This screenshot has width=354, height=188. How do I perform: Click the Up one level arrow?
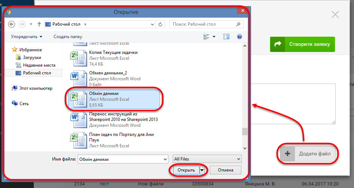(x=39, y=24)
